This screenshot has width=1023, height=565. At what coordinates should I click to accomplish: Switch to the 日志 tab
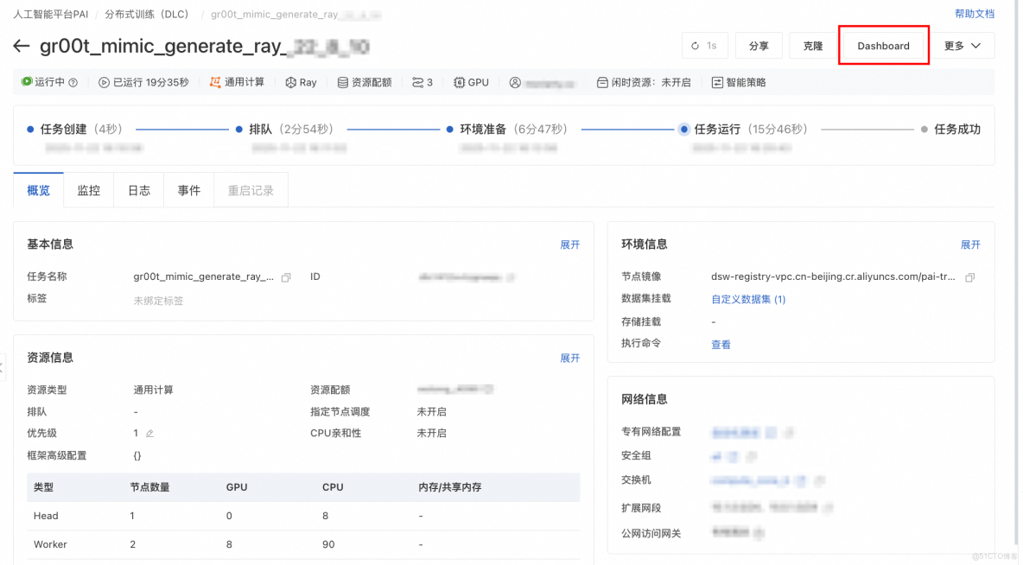click(138, 190)
